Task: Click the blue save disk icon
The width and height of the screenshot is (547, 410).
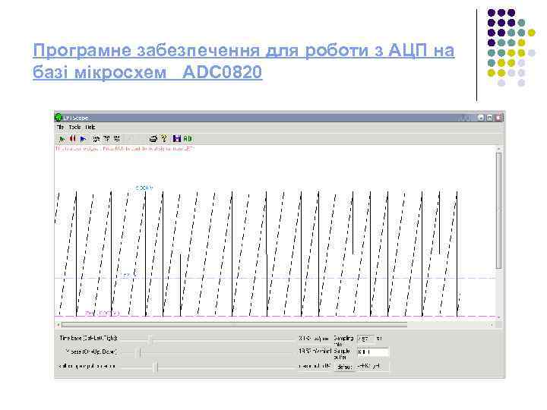Action: pos(177,139)
